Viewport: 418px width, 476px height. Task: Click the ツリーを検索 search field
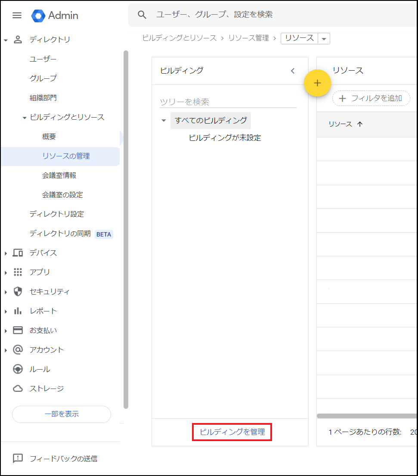click(228, 102)
